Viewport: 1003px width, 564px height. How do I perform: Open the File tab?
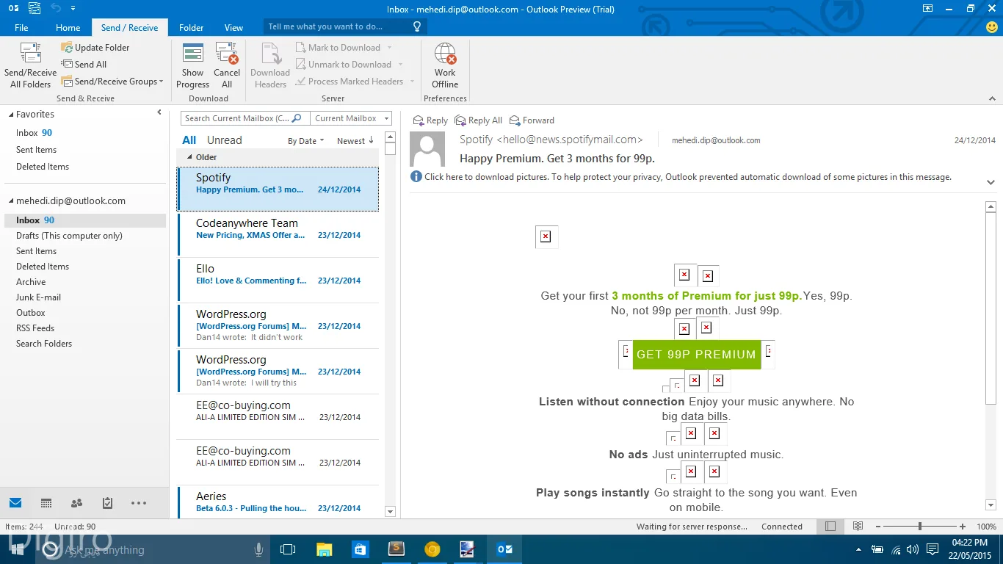click(x=21, y=27)
